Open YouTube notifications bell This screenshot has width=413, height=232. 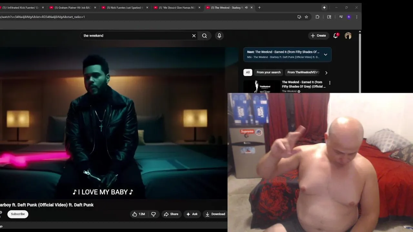point(336,36)
